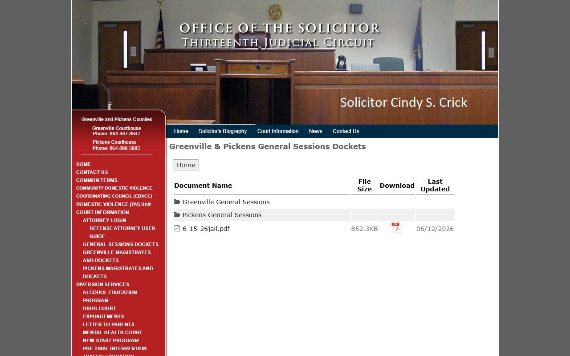Screen dimensions: 570x356
Task: Open MENTAL HEALTH COURT link
Action: (112, 332)
